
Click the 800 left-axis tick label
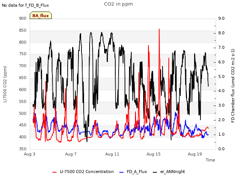23,42
